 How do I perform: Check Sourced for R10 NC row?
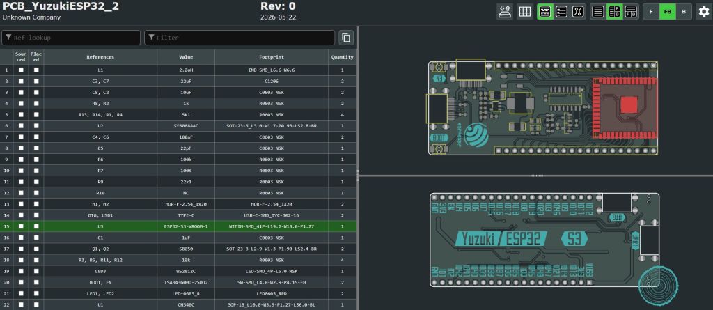tap(21, 193)
